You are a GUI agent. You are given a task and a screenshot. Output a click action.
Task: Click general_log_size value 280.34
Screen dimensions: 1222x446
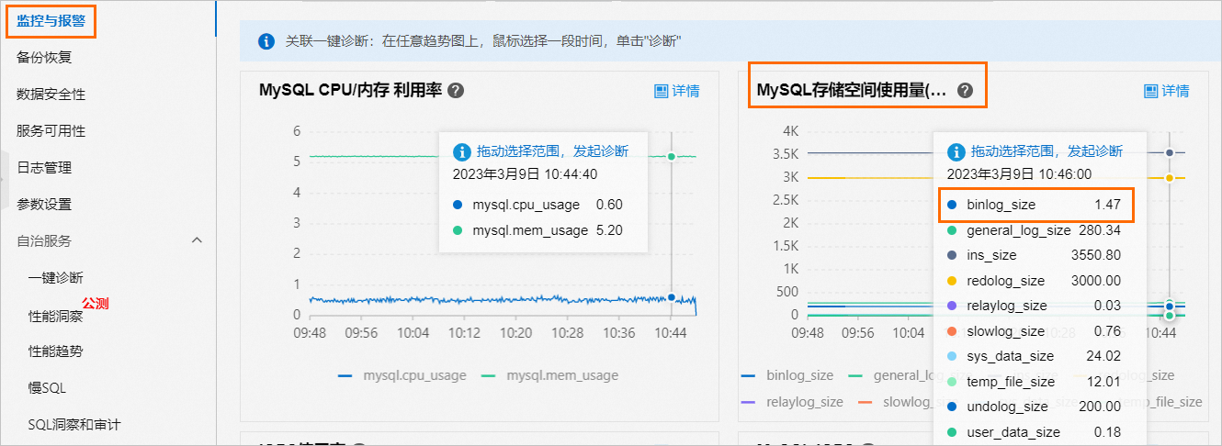(1100, 230)
